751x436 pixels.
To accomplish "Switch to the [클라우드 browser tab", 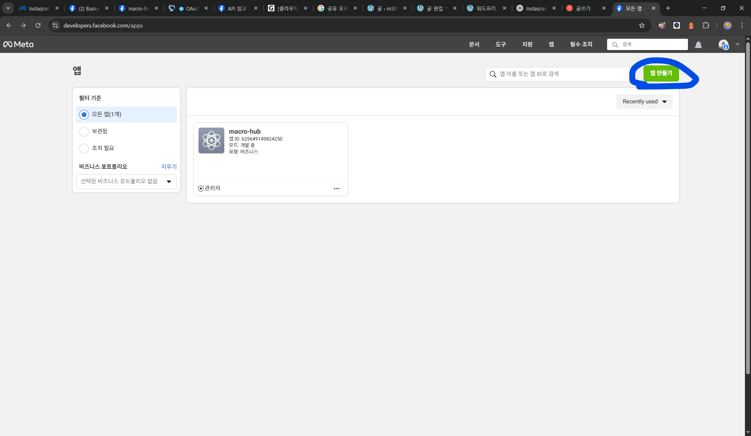I will [288, 8].
